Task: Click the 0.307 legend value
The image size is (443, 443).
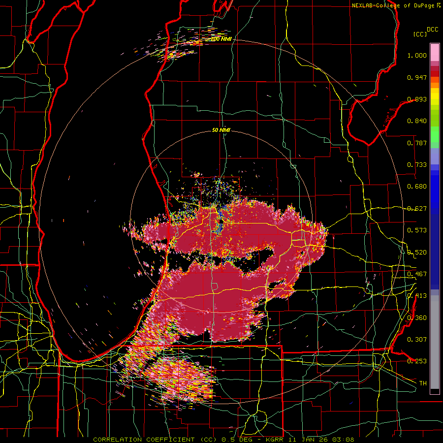Action: [417, 340]
